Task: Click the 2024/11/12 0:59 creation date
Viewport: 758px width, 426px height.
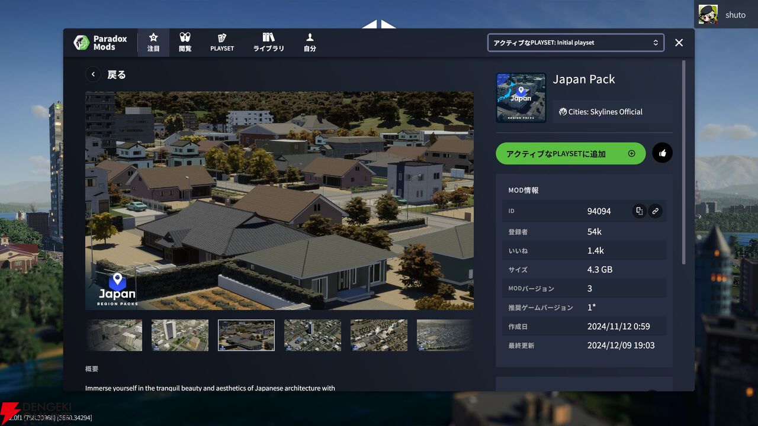Action: click(x=618, y=327)
